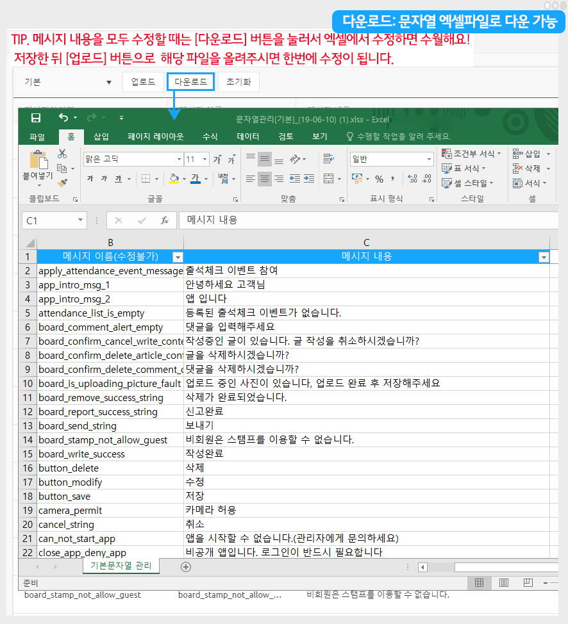Open the font name dropdown 맑은 고딕
Viewport: 568px width, 624px height.
pos(179,159)
